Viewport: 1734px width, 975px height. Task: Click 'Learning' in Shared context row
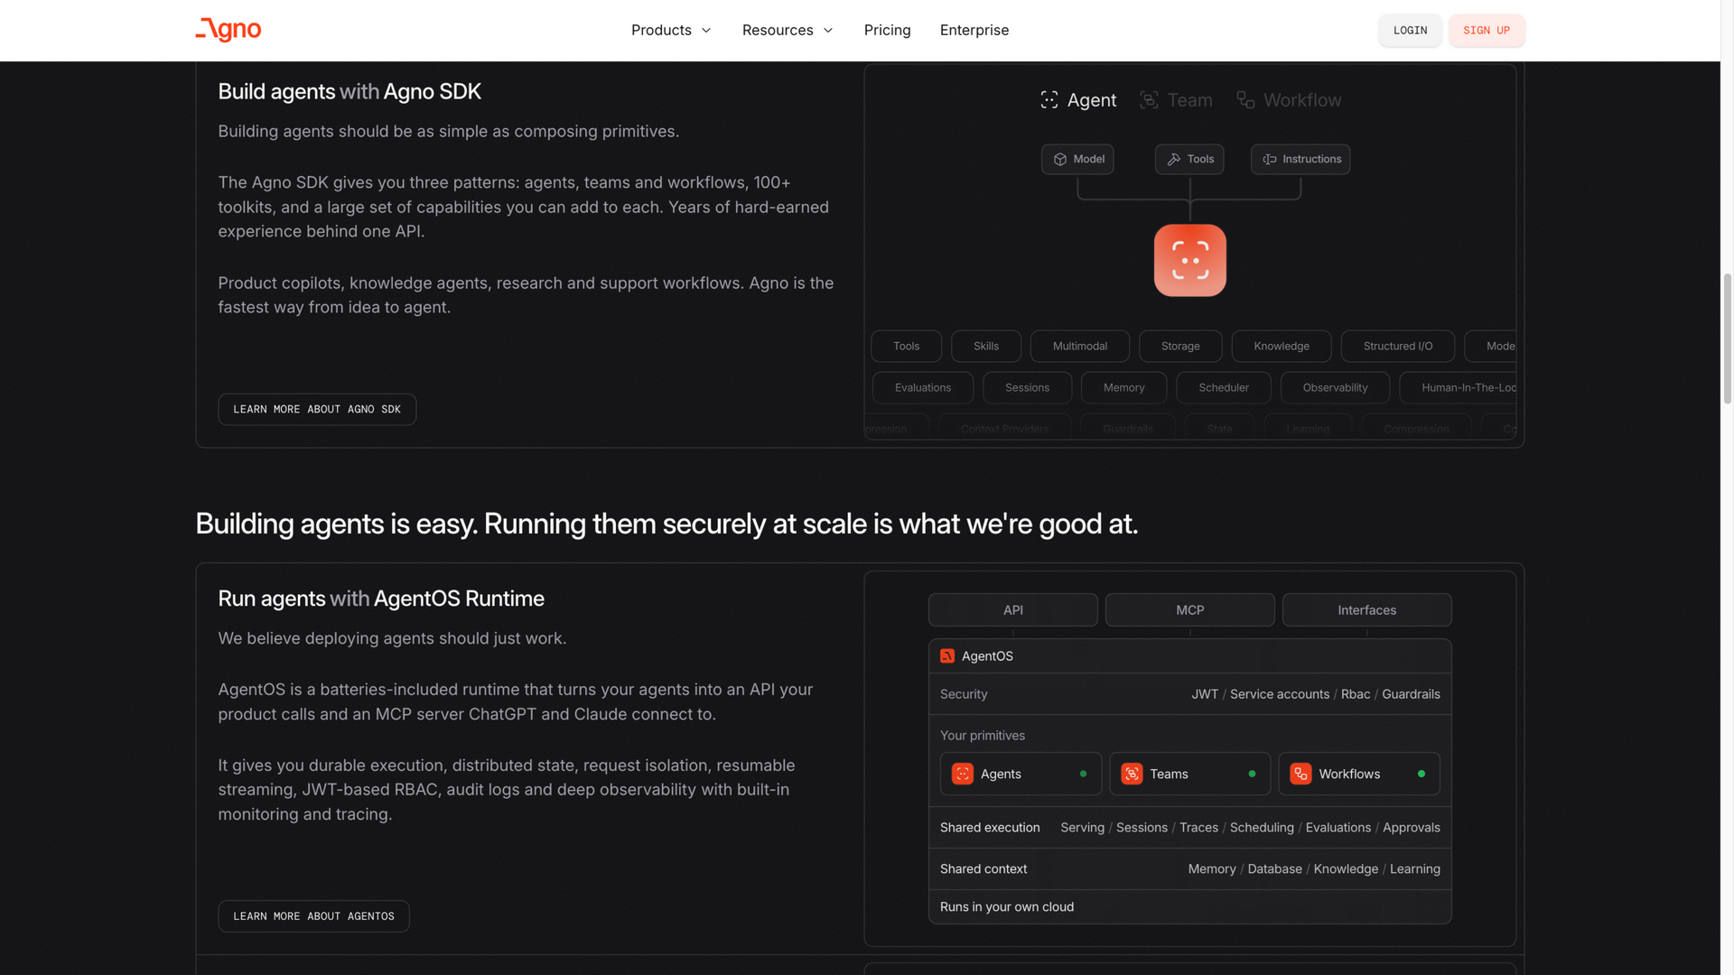coord(1414,869)
